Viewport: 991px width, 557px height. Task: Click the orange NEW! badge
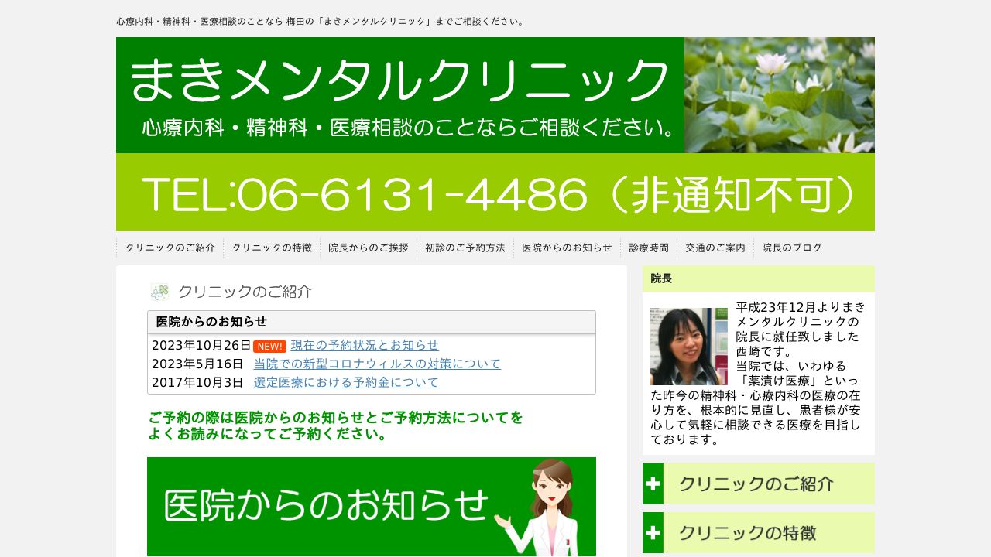[269, 347]
